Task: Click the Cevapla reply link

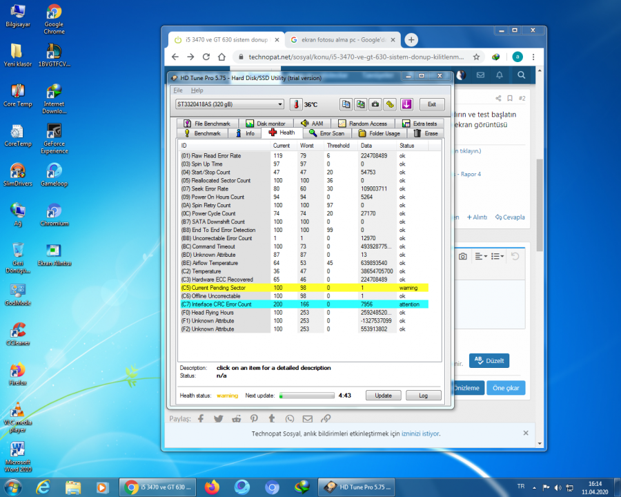Action: click(x=510, y=217)
